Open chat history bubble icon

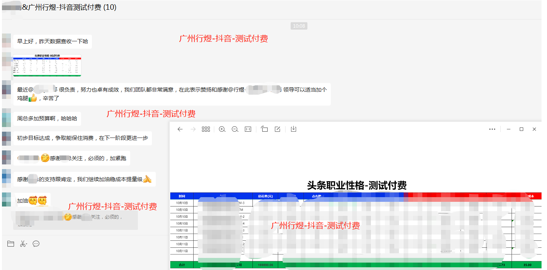[x=36, y=244]
